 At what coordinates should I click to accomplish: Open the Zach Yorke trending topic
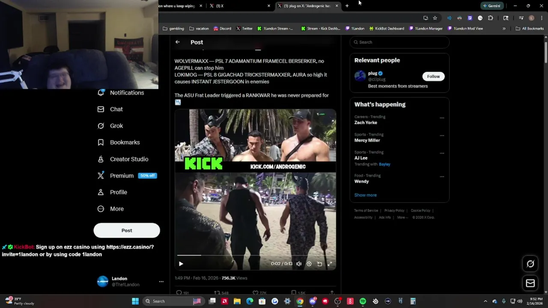coord(366,122)
